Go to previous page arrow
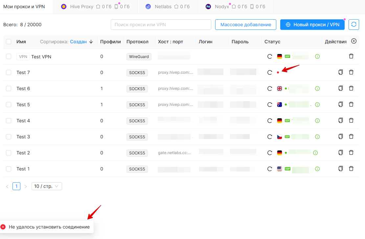 point(7,187)
